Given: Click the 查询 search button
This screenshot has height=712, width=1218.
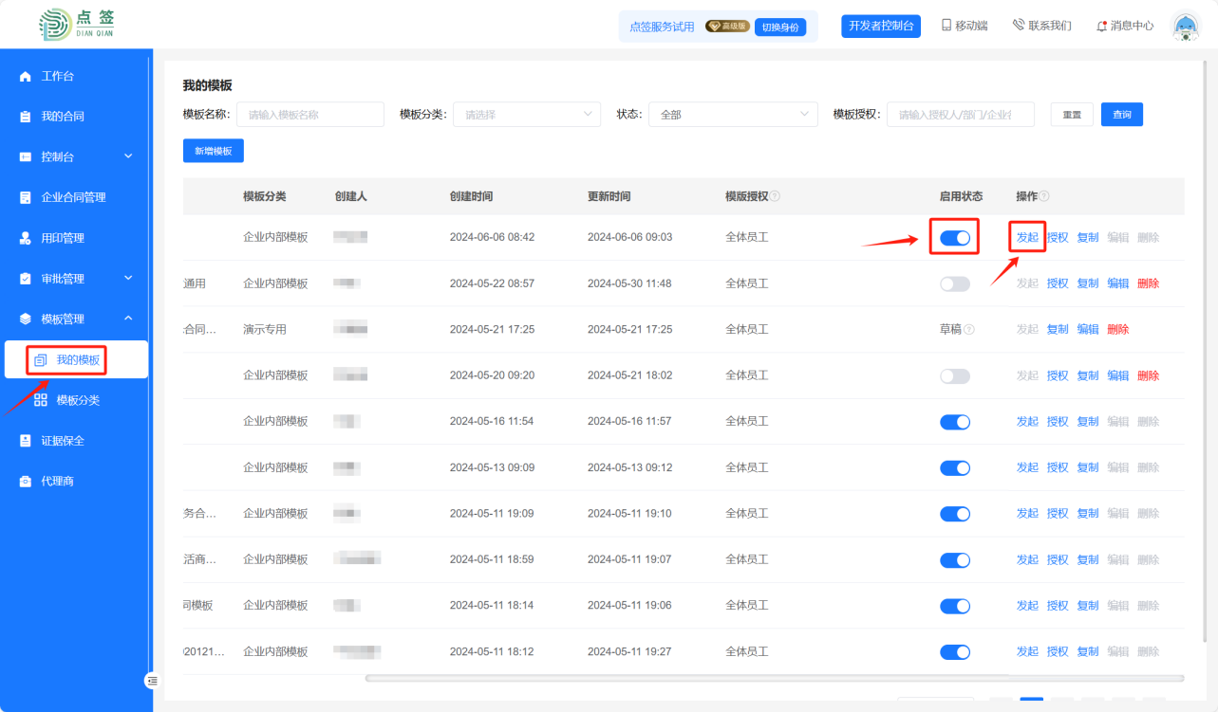Looking at the screenshot, I should point(1122,114).
